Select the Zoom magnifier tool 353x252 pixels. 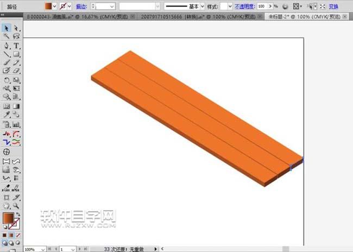[16, 205]
